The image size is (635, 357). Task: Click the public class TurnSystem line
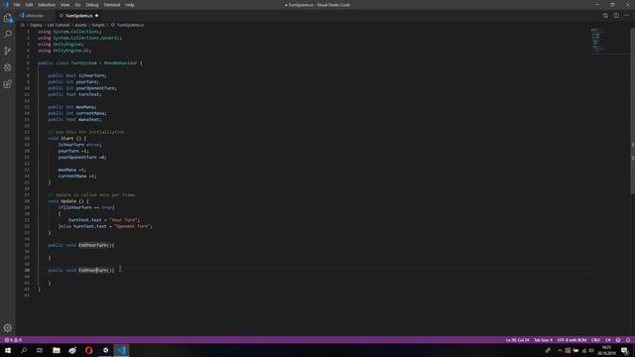89,63
